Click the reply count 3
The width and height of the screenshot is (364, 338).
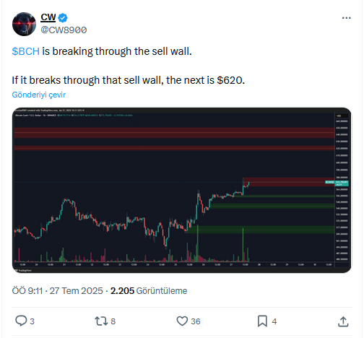pyautogui.click(x=32, y=321)
